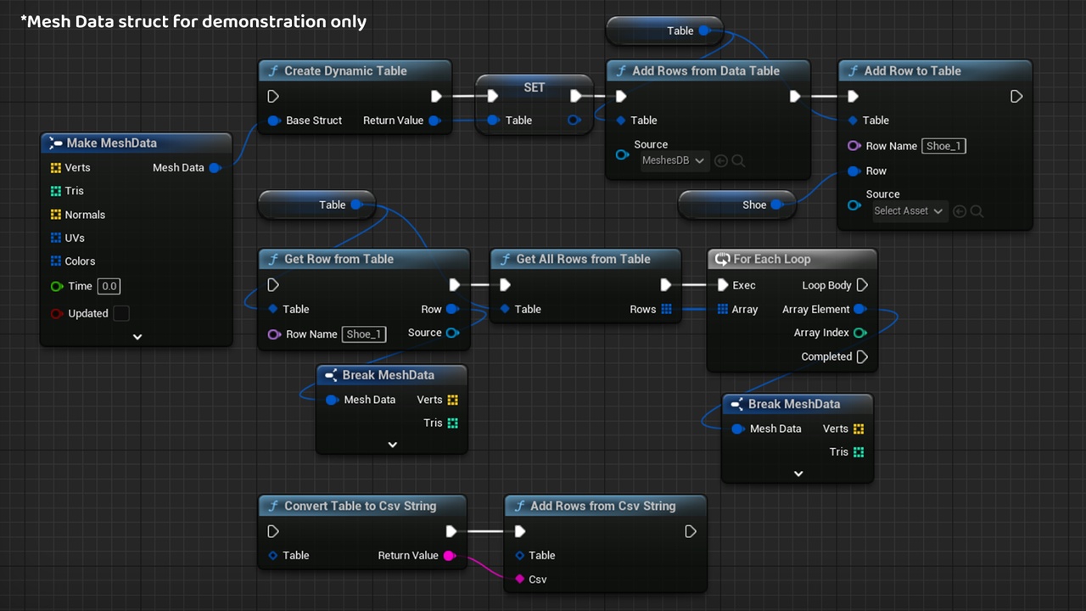This screenshot has height=611, width=1086.
Task: Expand the Break MeshData node under Get Row
Action: tap(392, 445)
